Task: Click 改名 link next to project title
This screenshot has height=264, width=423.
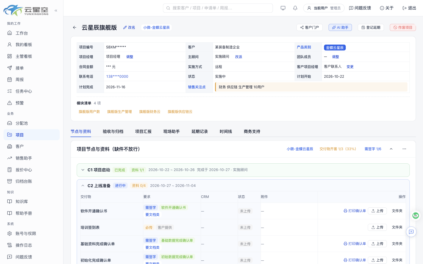Action: pos(129,28)
